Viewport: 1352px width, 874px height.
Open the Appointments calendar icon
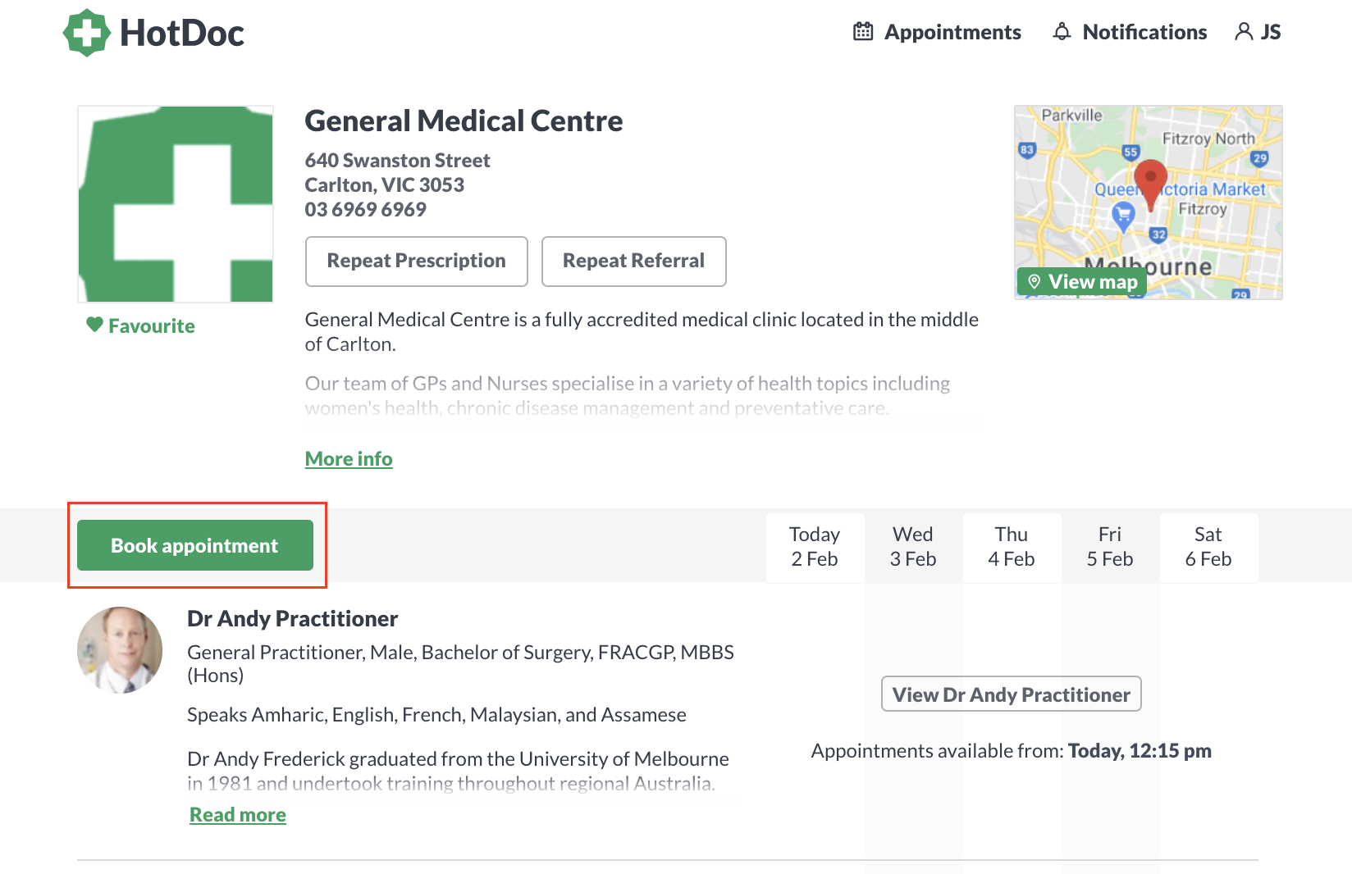coord(863,32)
